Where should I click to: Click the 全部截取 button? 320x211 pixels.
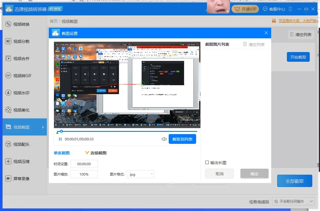click(295, 181)
